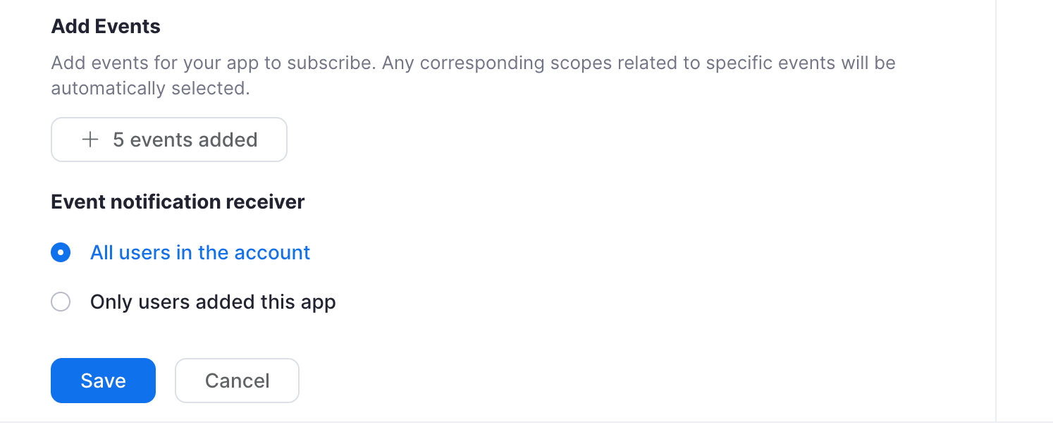
Task: Click empty space right of the Cancel button
Action: point(634,381)
